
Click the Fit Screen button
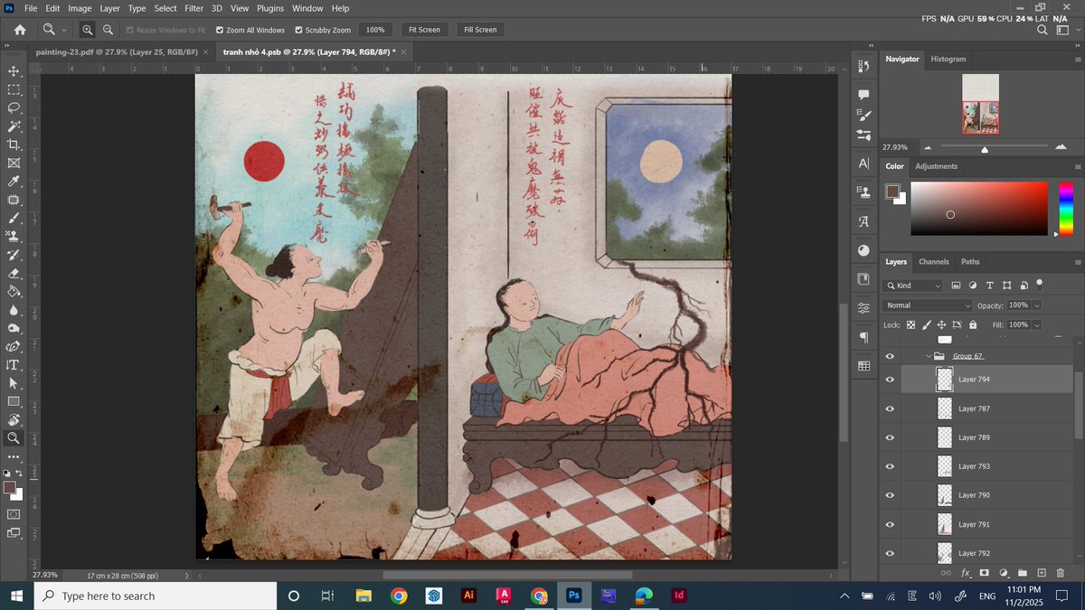coord(424,30)
